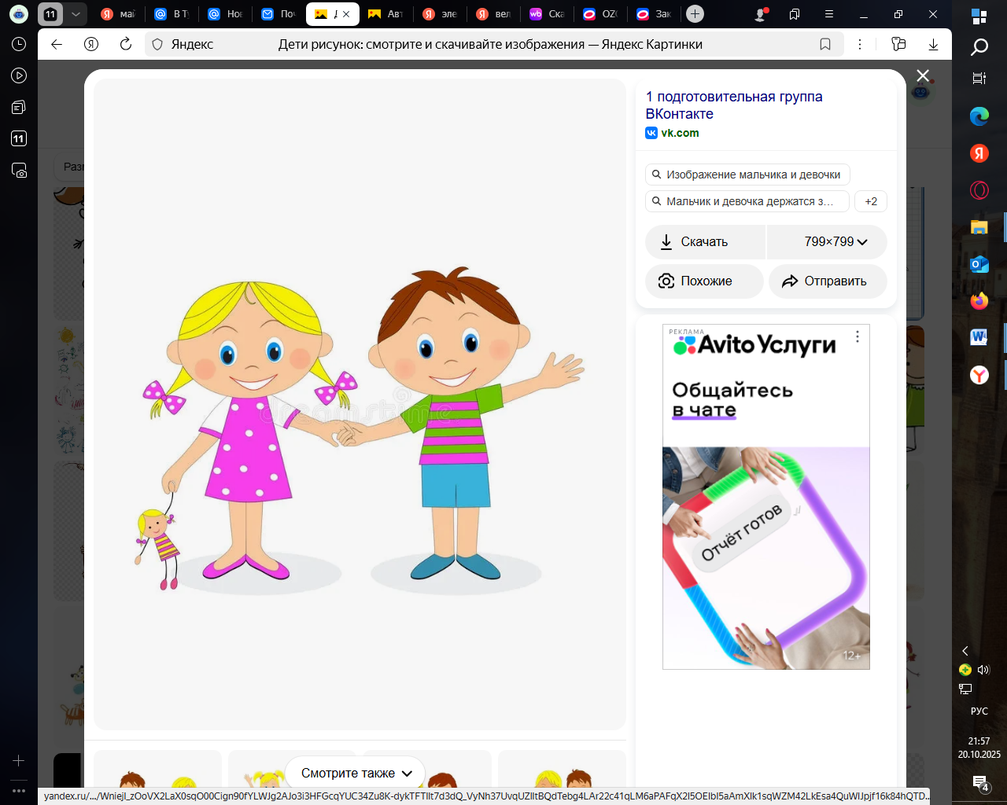The width and height of the screenshot is (1007, 805).
Task: Switch to the OZON browser tab
Action: point(600,13)
